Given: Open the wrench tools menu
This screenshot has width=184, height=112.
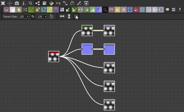Looking at the screenshot, I should (x=79, y=3).
